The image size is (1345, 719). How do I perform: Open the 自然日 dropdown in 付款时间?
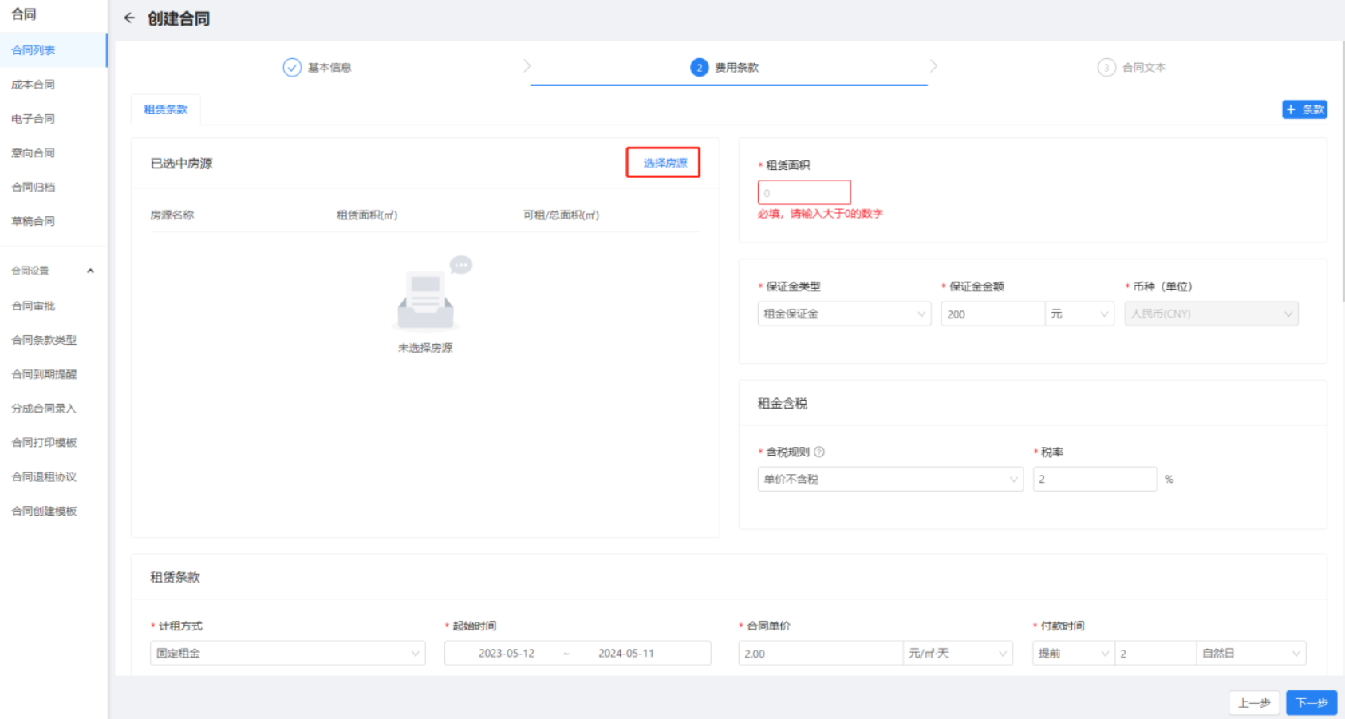tap(1250, 654)
